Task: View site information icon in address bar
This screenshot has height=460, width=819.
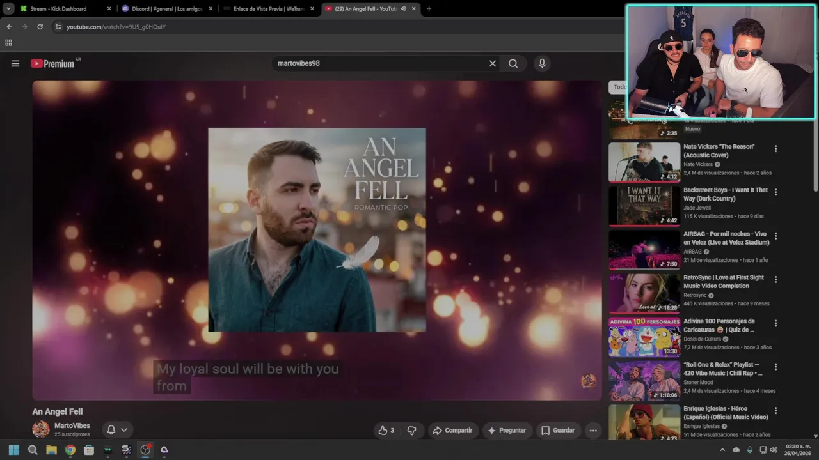Action: (58, 27)
